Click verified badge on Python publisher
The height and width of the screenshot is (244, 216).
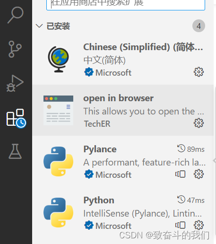tap(89, 225)
